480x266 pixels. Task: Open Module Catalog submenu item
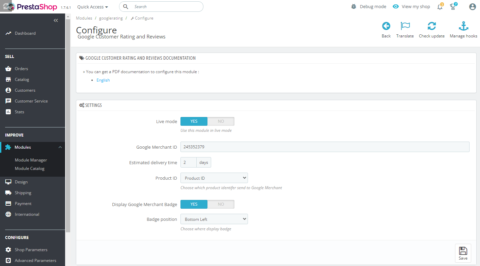30,168
